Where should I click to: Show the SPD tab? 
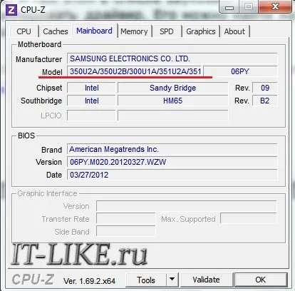pos(167,31)
